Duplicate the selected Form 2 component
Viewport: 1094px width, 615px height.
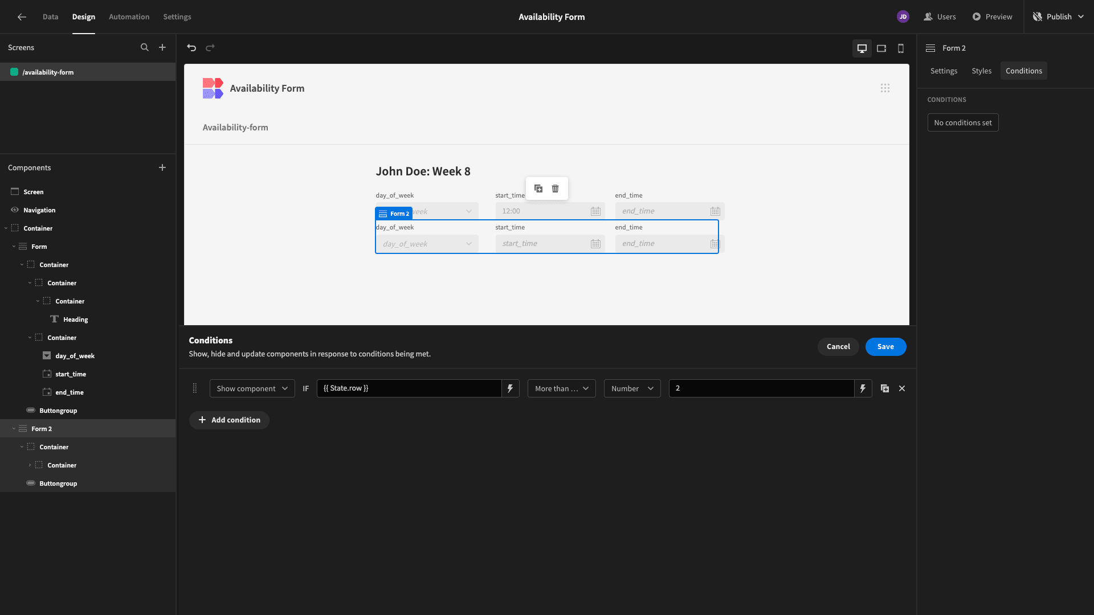(538, 188)
